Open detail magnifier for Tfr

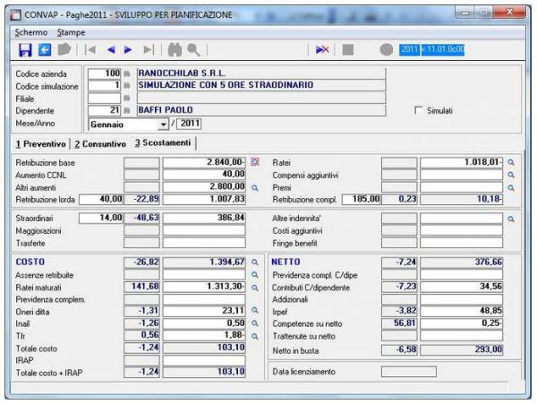coord(255,336)
